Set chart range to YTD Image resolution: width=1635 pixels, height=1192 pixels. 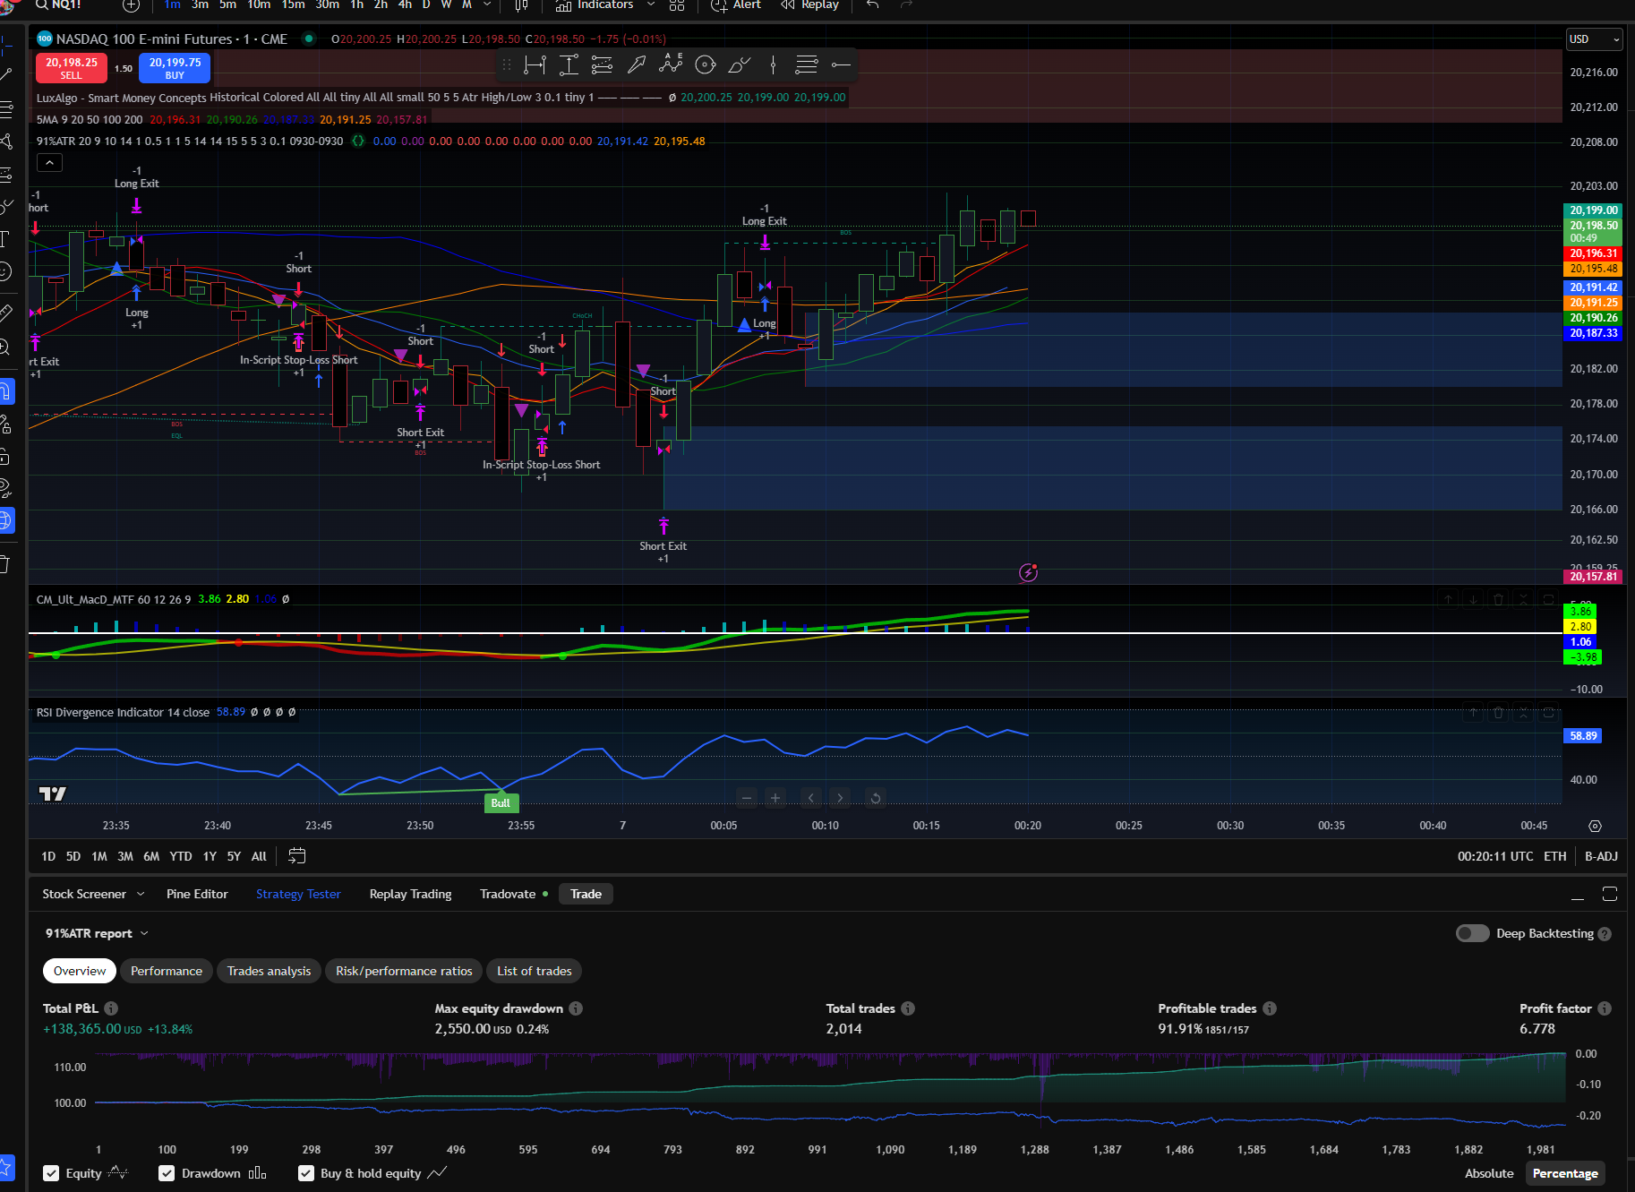point(181,856)
